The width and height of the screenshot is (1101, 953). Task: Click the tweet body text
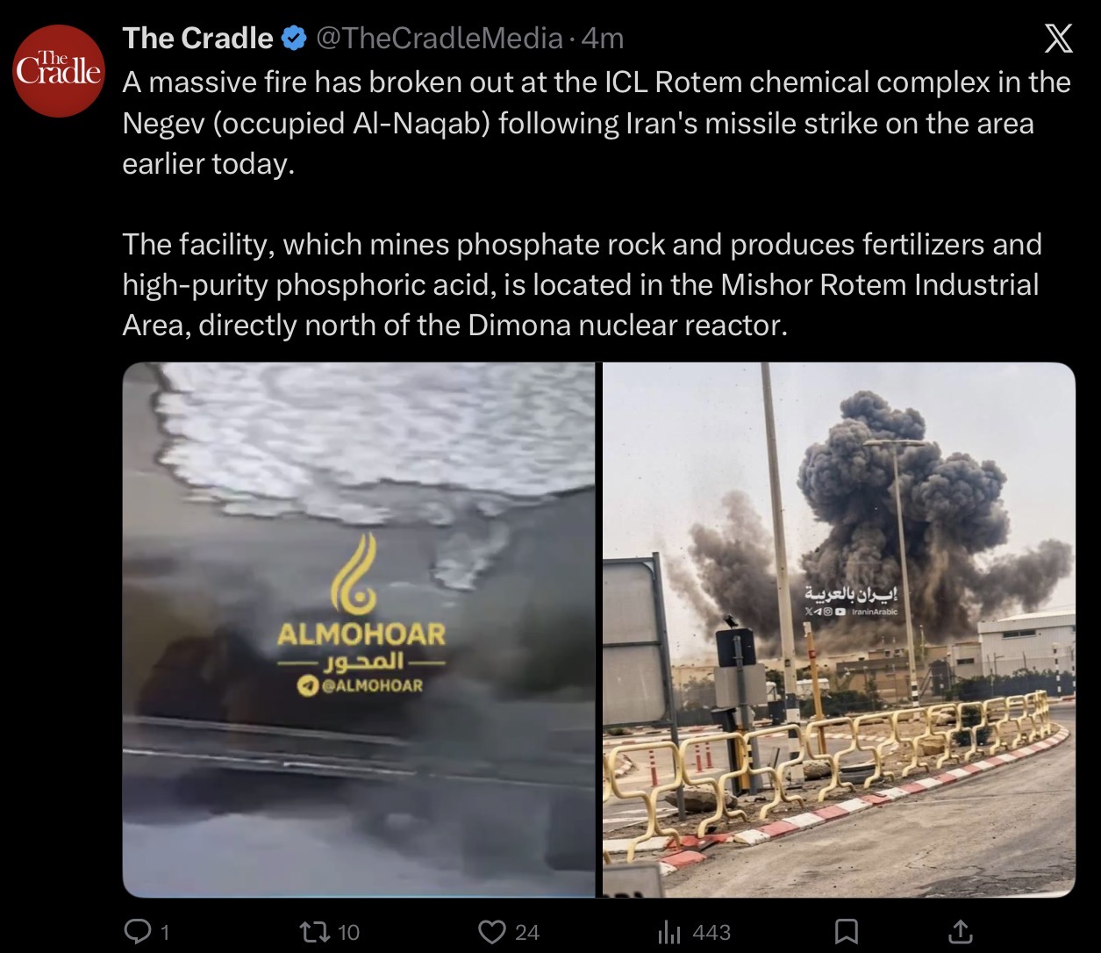(597, 204)
